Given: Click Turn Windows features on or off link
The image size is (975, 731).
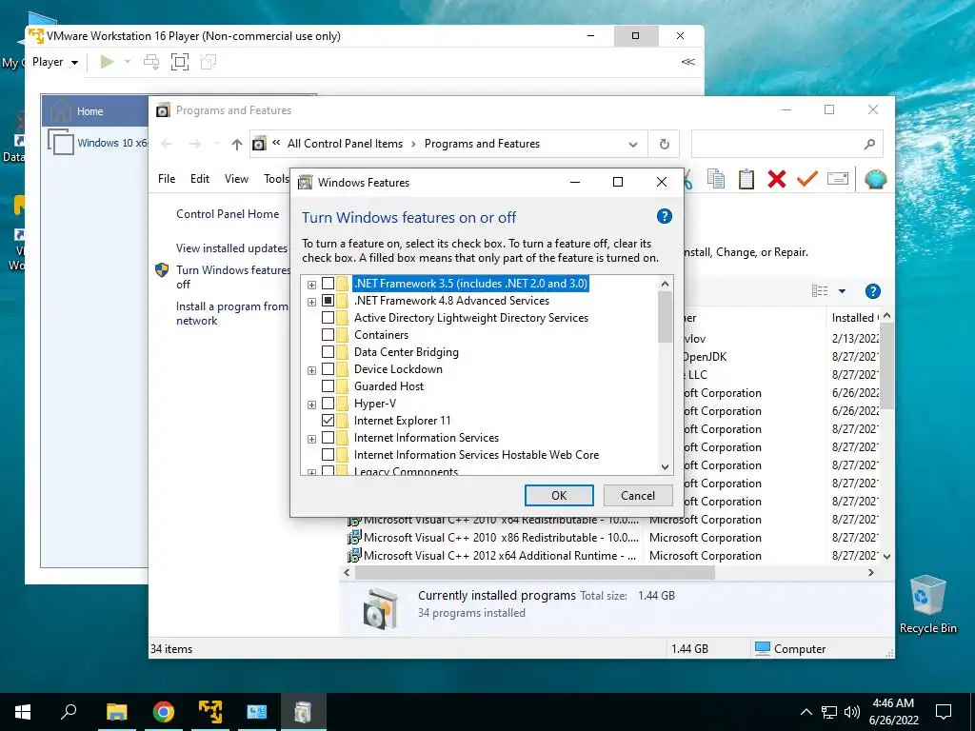Looking at the screenshot, I should [x=233, y=277].
